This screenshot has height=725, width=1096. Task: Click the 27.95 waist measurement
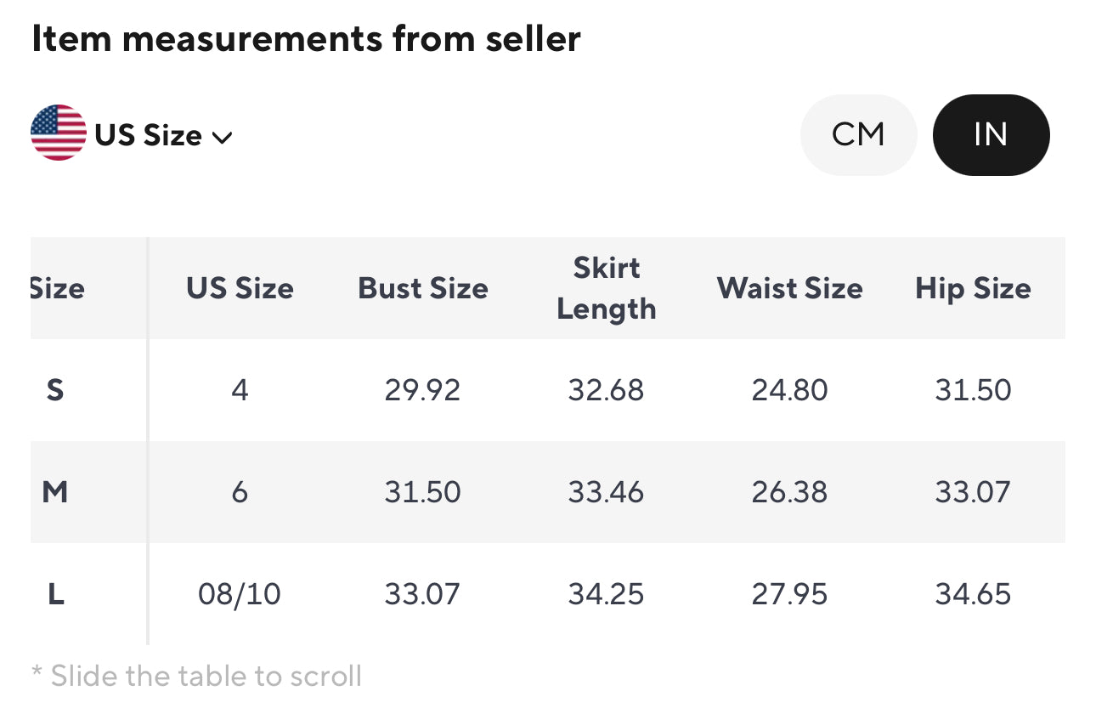(790, 594)
